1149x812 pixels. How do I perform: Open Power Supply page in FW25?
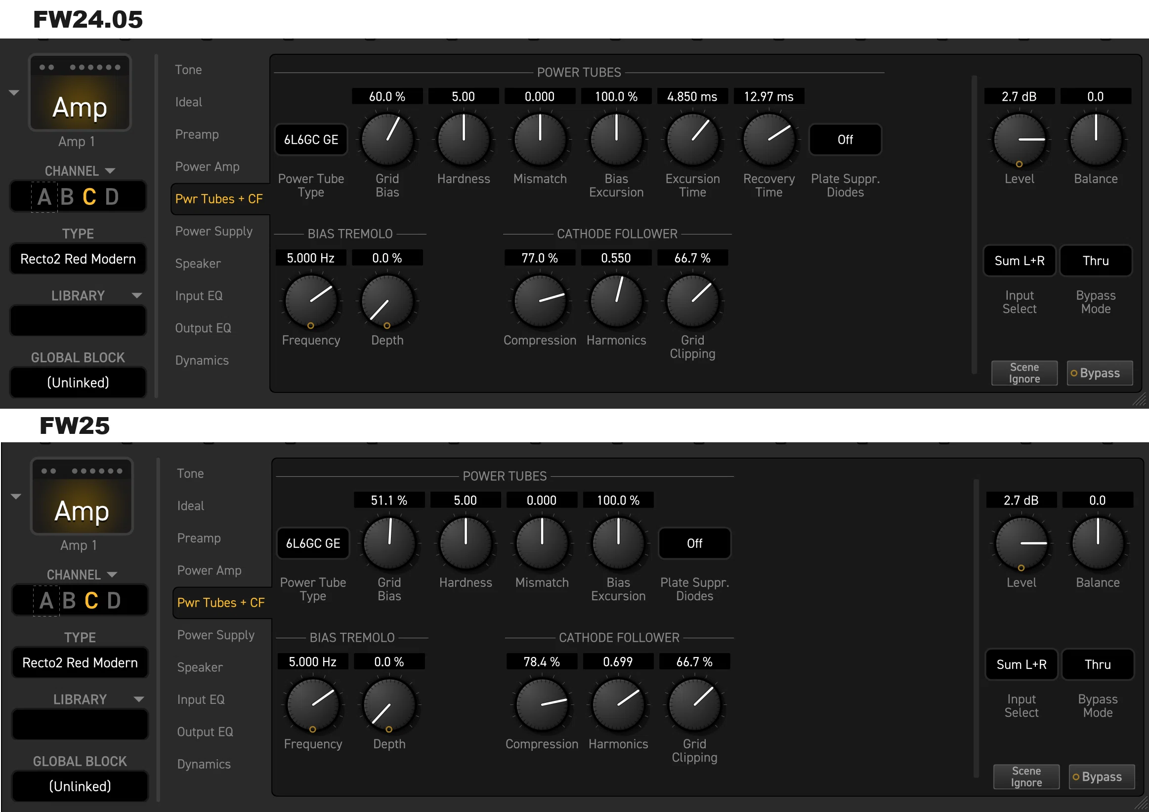pos(215,635)
